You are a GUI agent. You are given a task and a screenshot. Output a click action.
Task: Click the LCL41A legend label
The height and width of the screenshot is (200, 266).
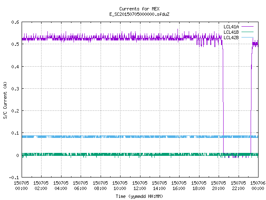click(231, 27)
